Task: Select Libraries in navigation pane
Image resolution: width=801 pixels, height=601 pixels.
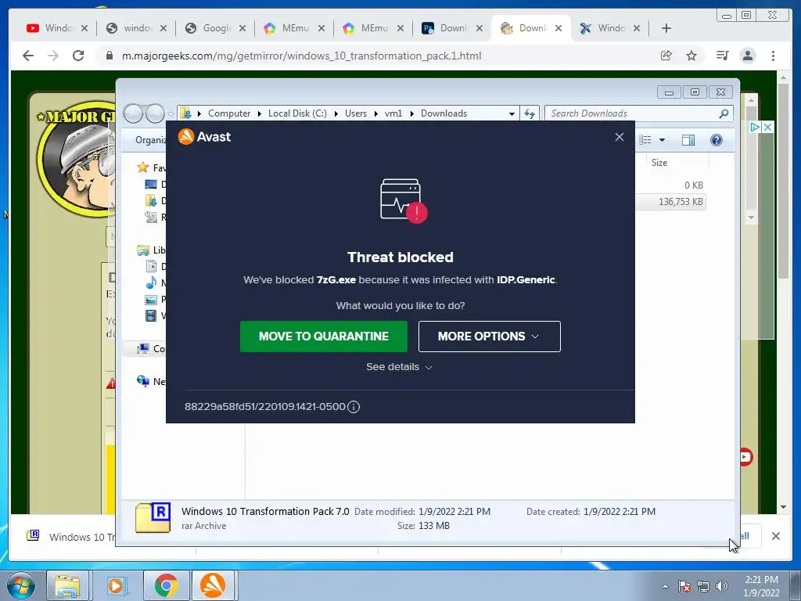Action: [151, 250]
